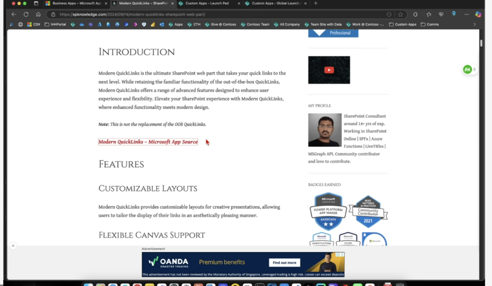
Task: Click the green JM floating avatar
Action: (467, 70)
